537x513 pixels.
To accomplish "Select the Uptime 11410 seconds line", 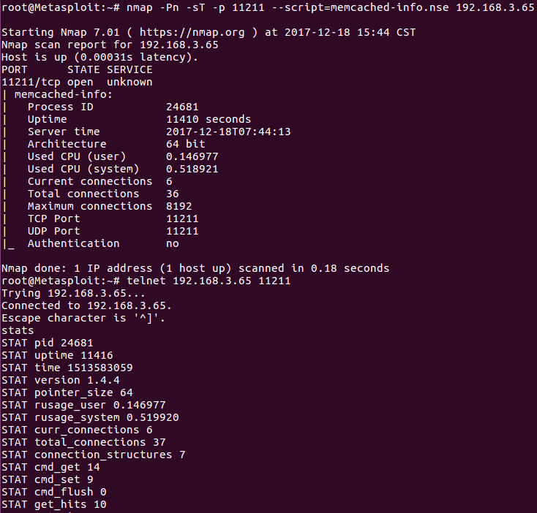I will (x=140, y=119).
